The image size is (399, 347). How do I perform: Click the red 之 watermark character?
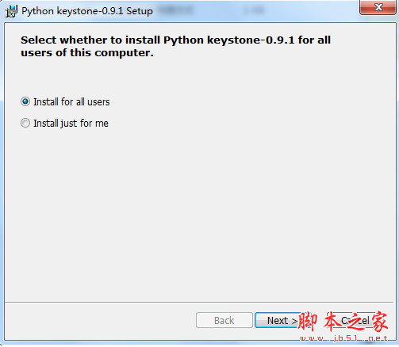coord(355,321)
